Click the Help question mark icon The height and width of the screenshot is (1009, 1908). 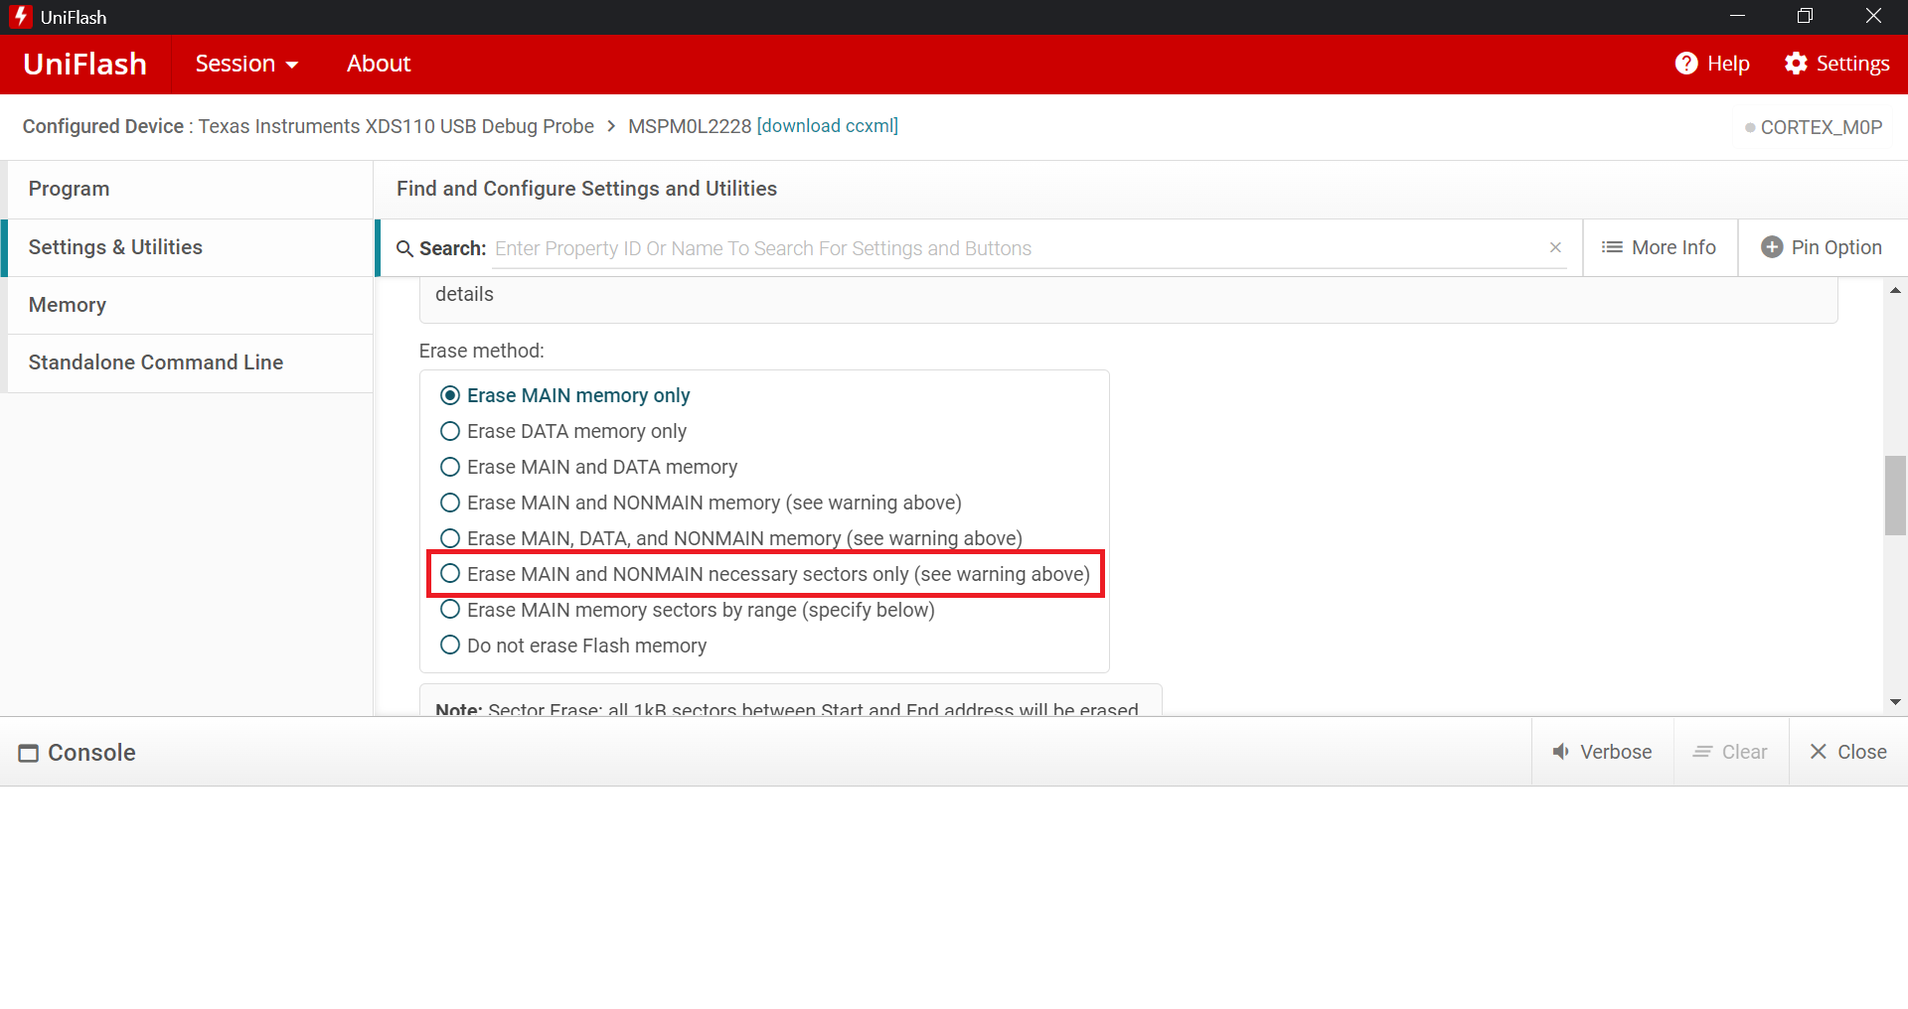(1685, 64)
